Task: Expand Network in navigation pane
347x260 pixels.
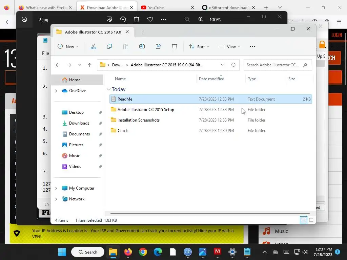Action: (x=56, y=199)
